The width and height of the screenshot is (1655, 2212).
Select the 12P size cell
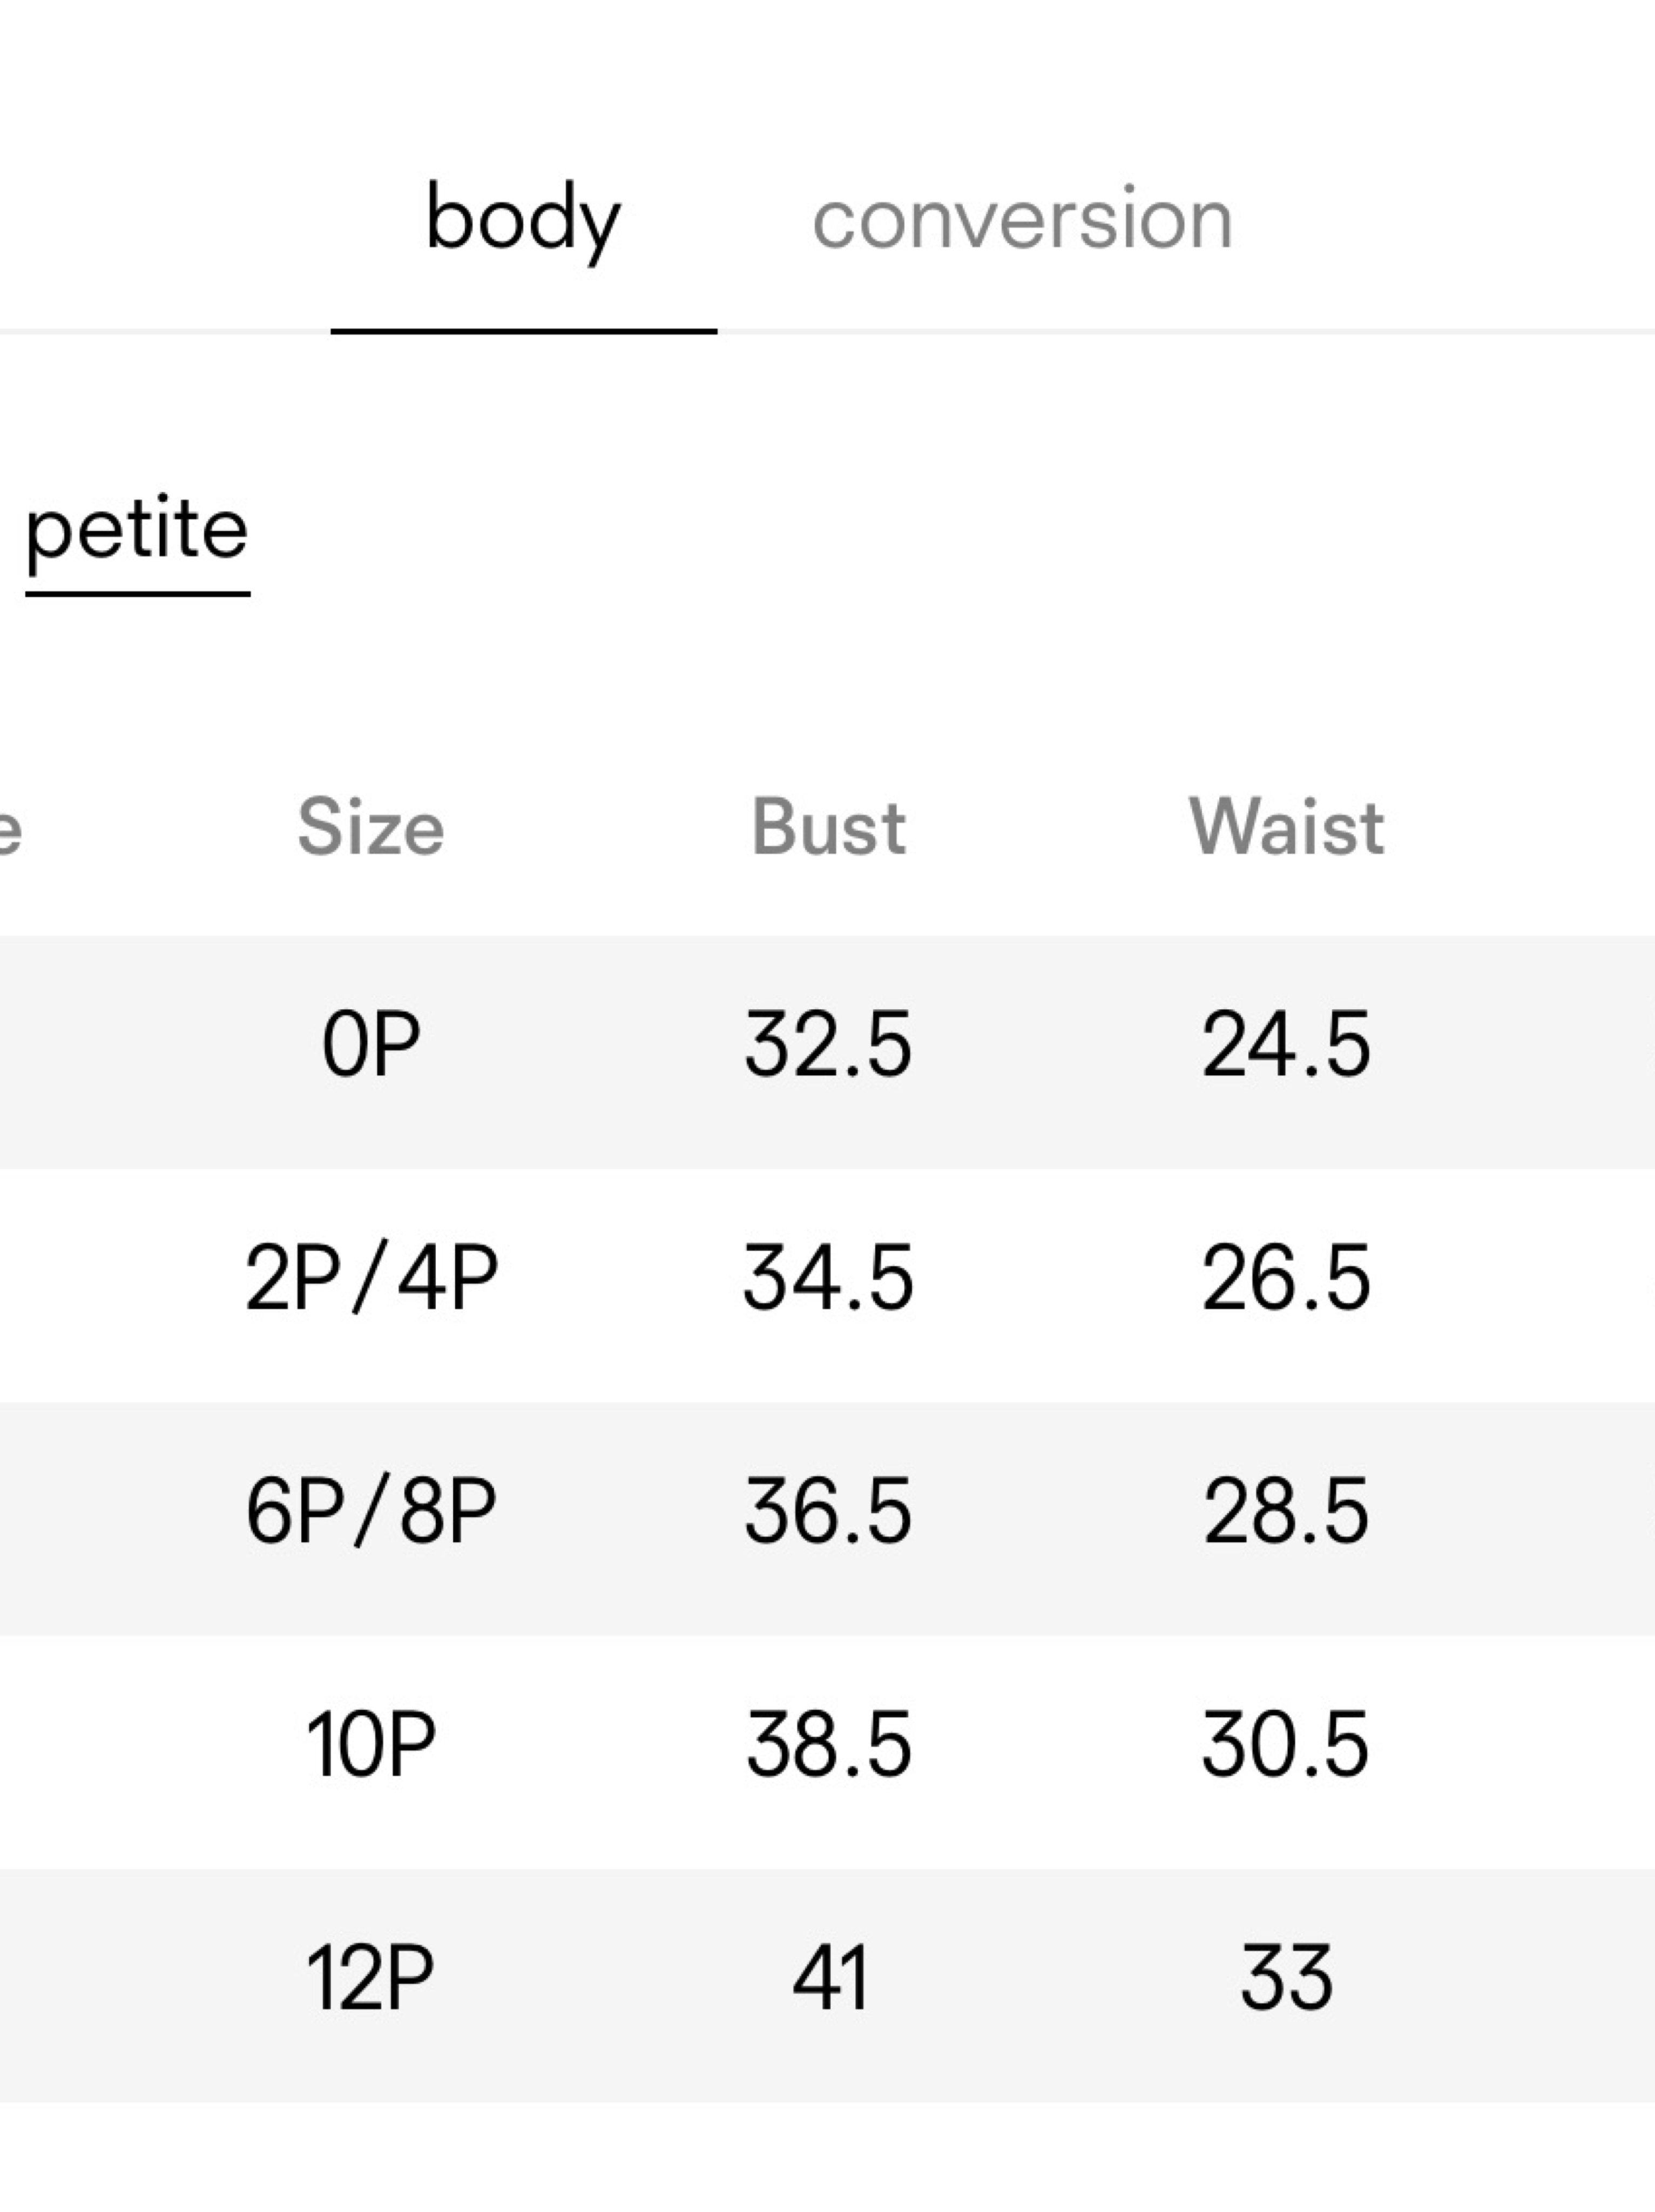pyautogui.click(x=370, y=1977)
